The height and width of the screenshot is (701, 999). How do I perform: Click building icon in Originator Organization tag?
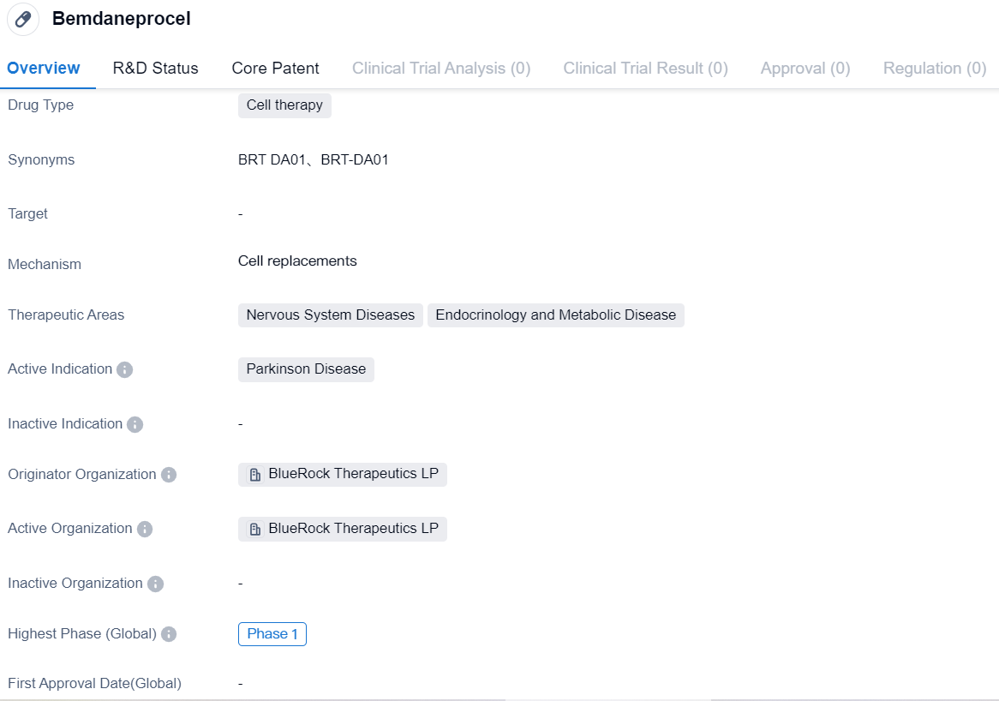coord(254,475)
